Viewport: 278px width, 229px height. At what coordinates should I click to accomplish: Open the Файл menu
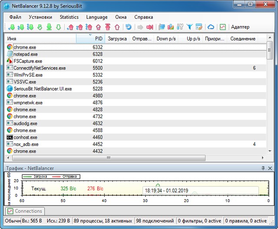15,17
